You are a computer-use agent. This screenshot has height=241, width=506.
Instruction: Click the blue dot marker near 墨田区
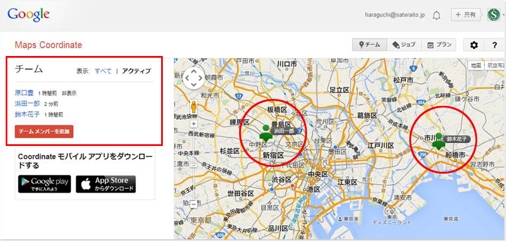[336, 147]
